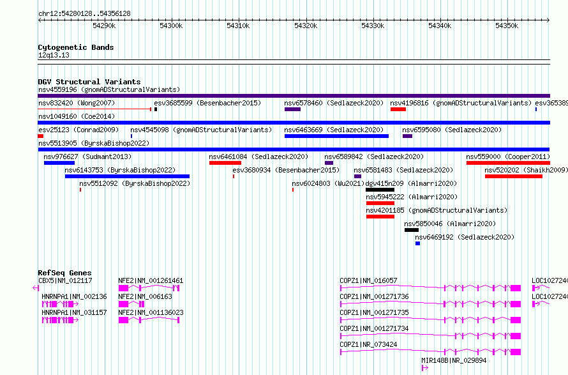Click nsv5945222 (Almarri2020) label
The height and width of the screenshot is (375, 568).
412,197
